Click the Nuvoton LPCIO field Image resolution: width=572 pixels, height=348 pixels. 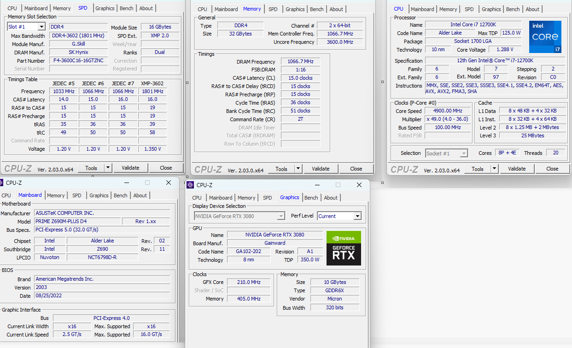tap(49, 257)
